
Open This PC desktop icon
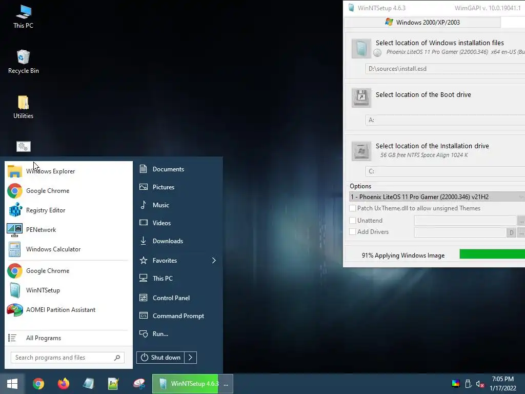coord(23,17)
